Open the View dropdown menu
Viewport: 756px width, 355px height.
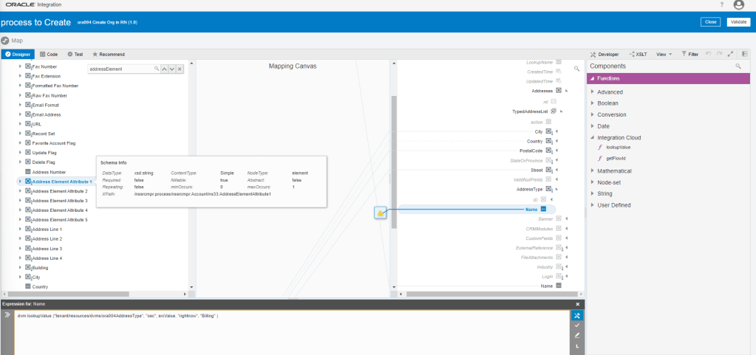coord(664,54)
